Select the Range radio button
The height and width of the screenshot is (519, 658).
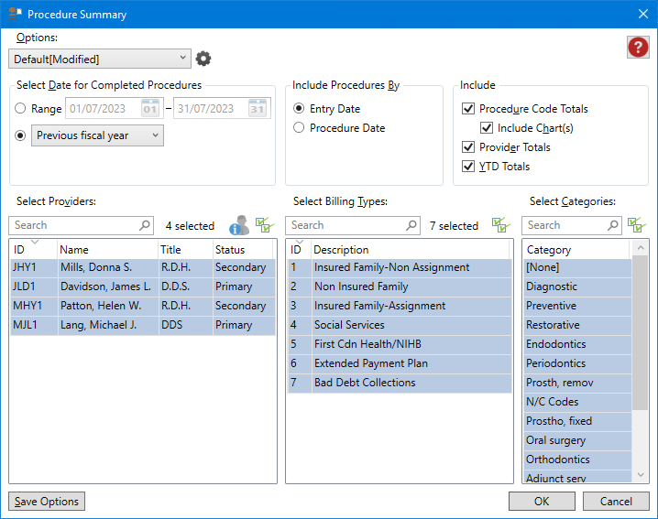[x=21, y=109]
